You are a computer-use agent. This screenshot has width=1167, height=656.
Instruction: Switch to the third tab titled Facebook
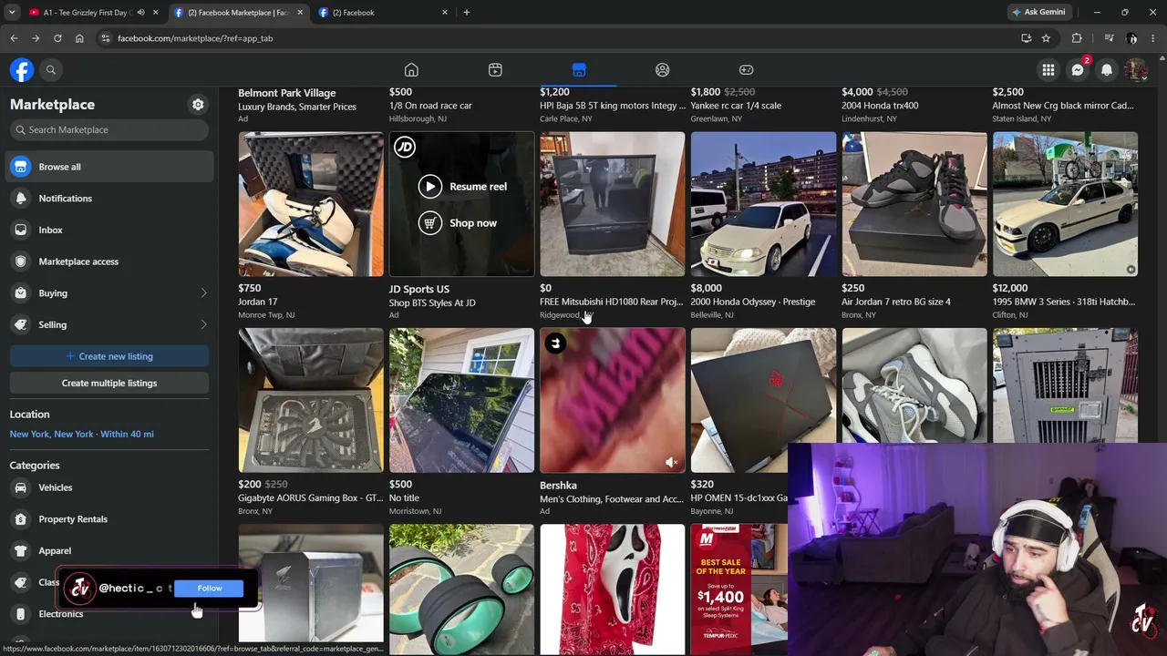click(x=383, y=13)
